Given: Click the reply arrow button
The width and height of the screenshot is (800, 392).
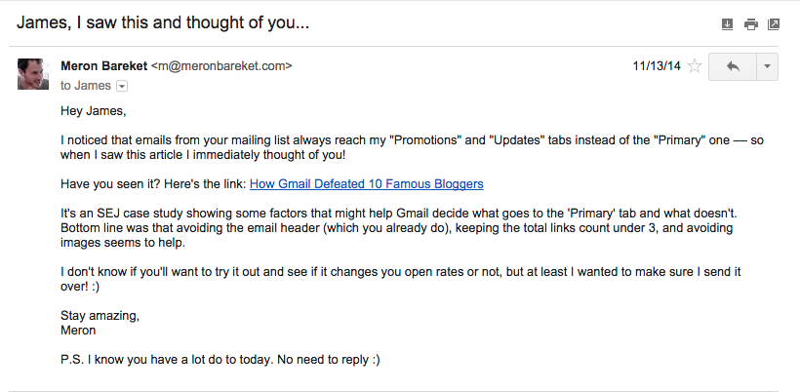Looking at the screenshot, I should [733, 66].
